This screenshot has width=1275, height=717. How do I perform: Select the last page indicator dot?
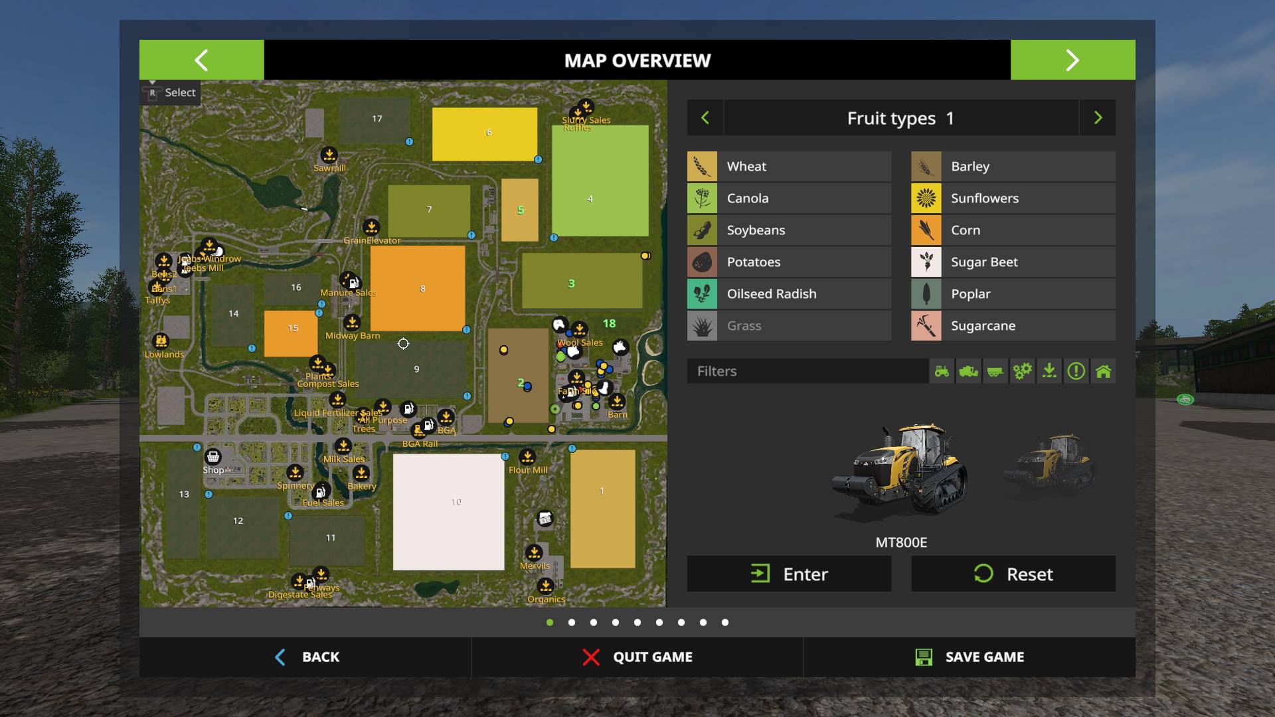coord(725,623)
